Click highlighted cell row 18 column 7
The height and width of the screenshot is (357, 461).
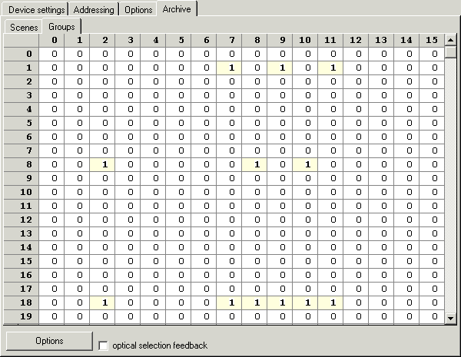coord(229,302)
